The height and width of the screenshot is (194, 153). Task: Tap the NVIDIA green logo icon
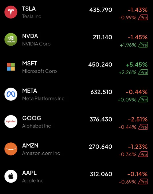(x=11, y=39)
